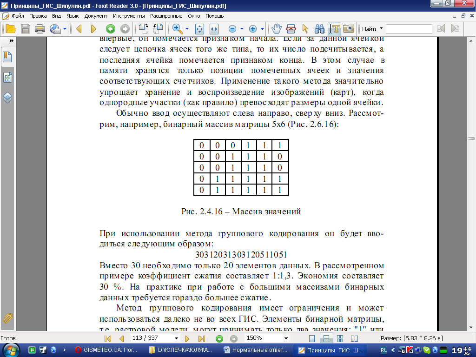Click grey Next View in status bar
This screenshot has height=357, width=476.
(233, 339)
